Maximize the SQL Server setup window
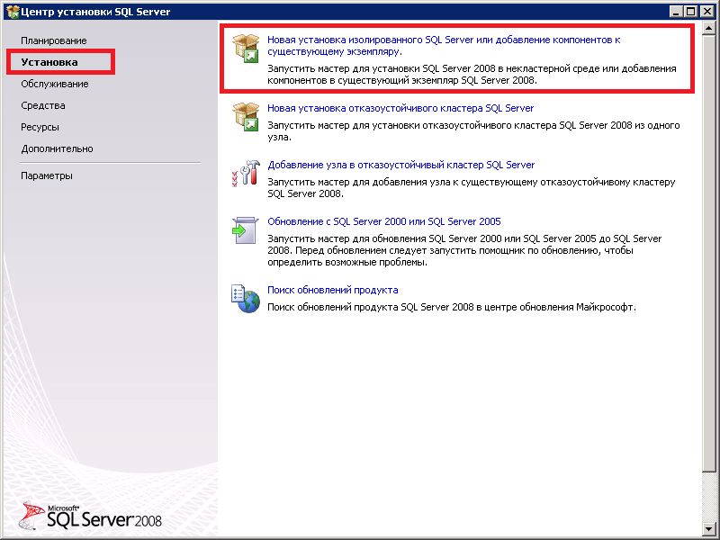Screen dimensions: 720x540 690,11
